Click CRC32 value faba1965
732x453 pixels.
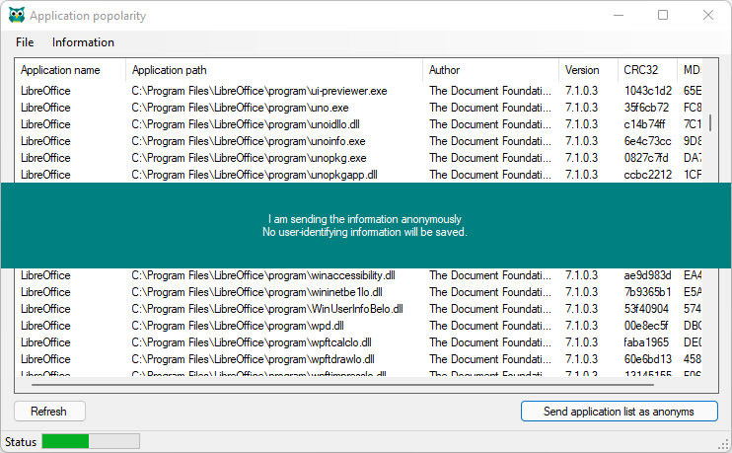coord(646,342)
